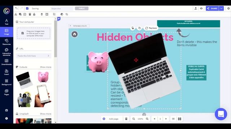
Task: Click the grayed-out toolbar icon after the padlock
Action: click(42, 14)
